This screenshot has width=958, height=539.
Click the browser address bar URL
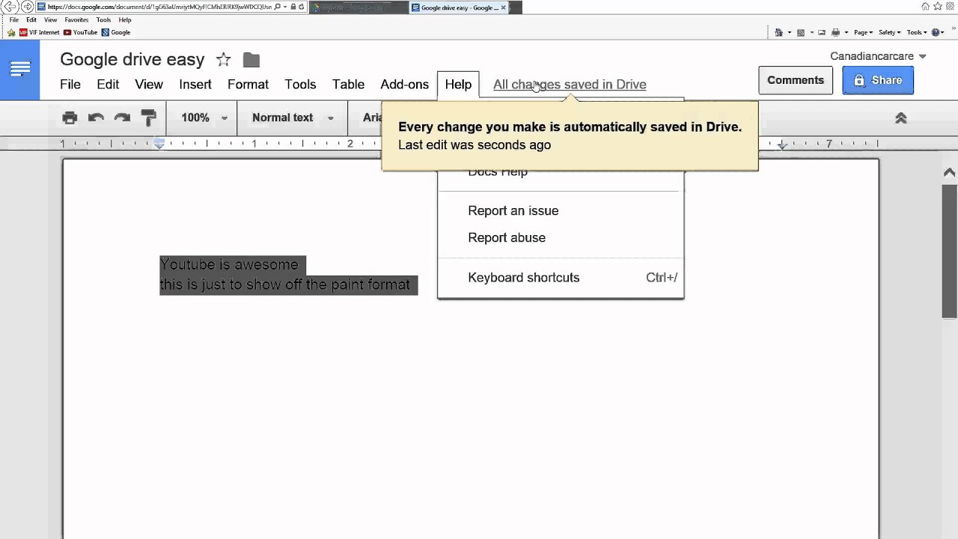[159, 7]
